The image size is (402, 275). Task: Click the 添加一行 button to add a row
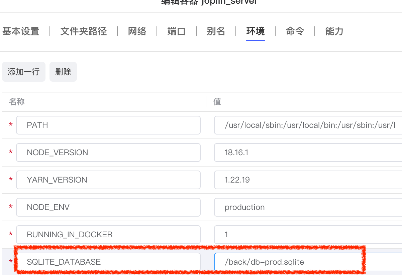point(23,71)
